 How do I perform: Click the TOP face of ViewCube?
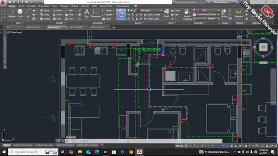[x=263, y=47]
